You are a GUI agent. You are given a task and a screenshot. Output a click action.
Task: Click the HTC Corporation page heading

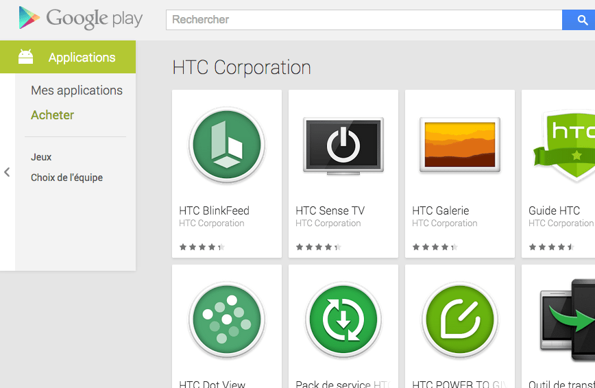point(242,68)
